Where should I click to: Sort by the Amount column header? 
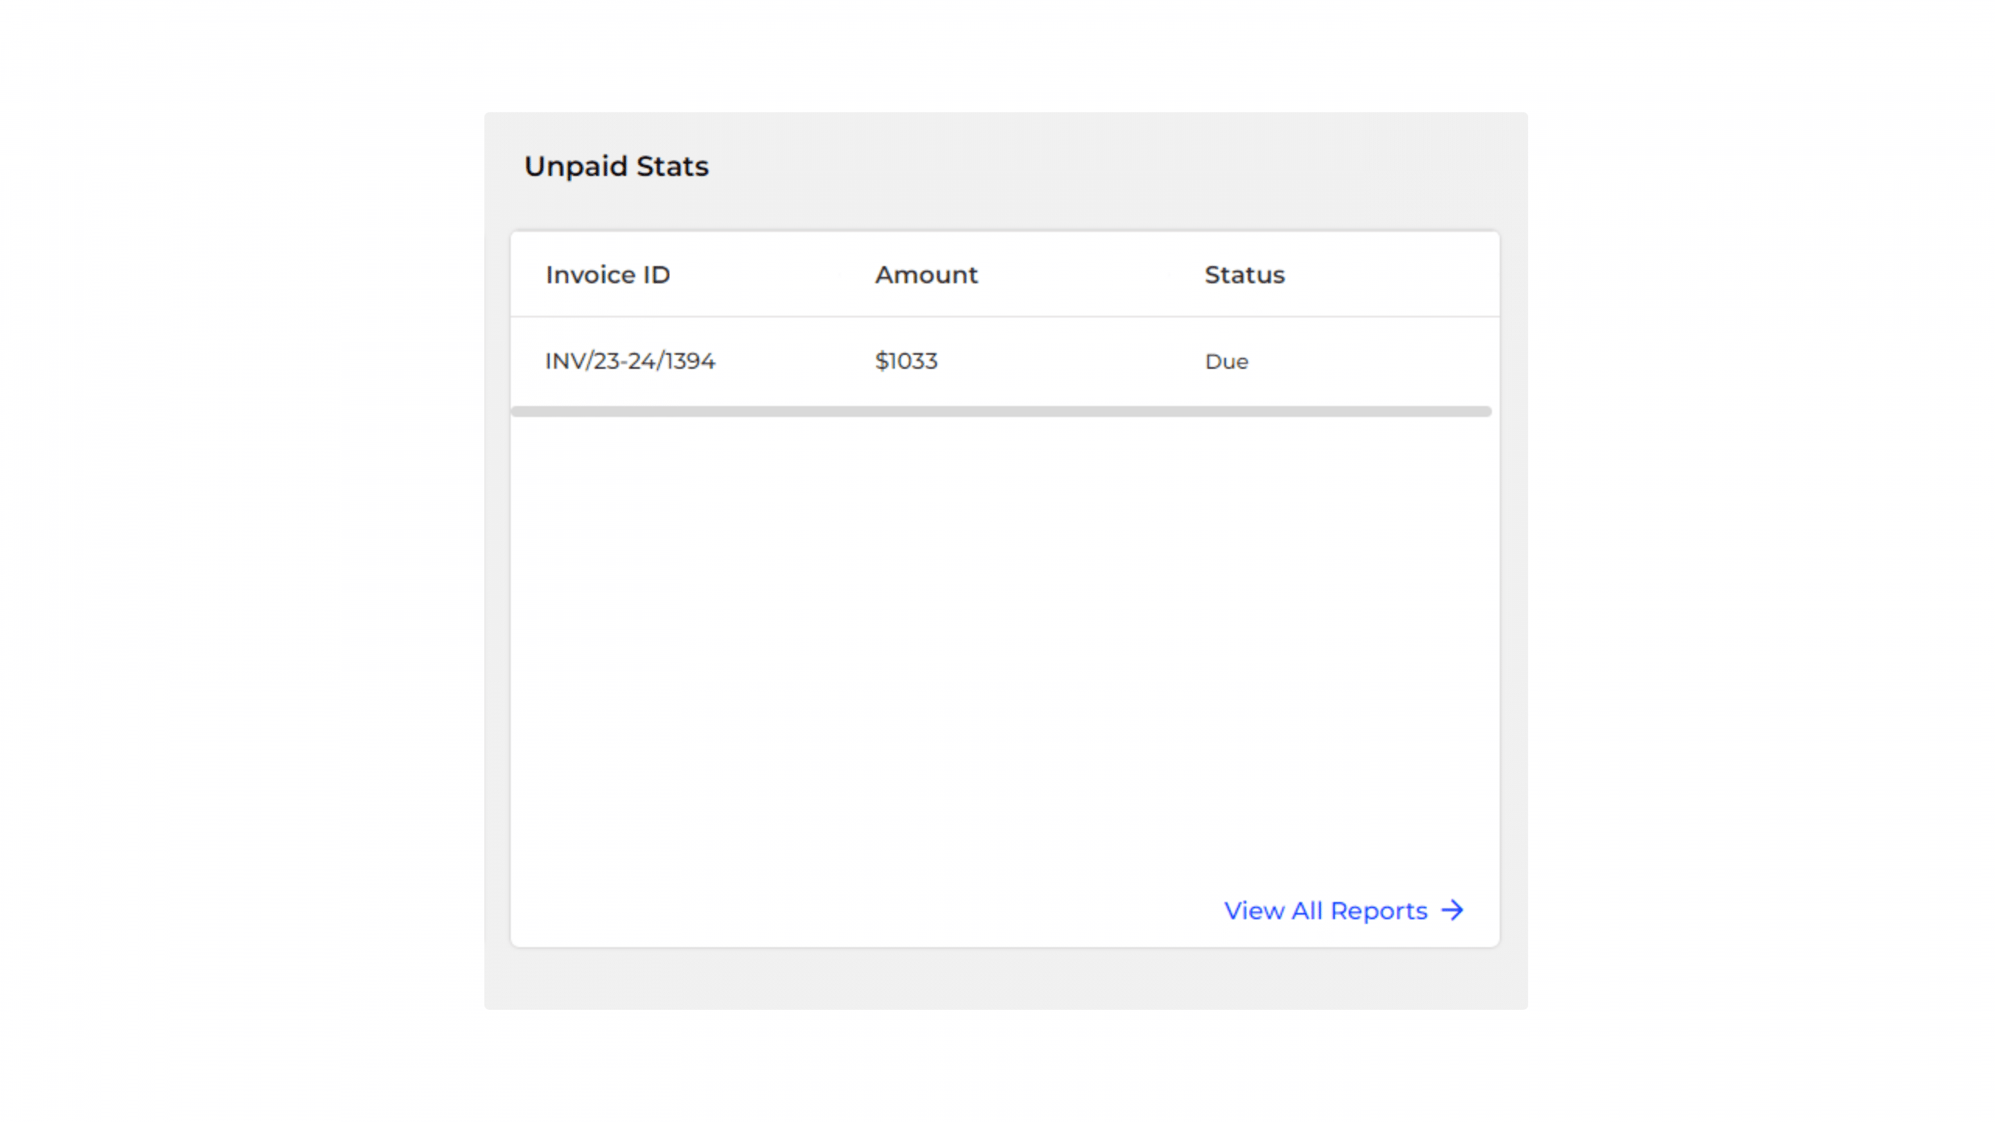926,275
